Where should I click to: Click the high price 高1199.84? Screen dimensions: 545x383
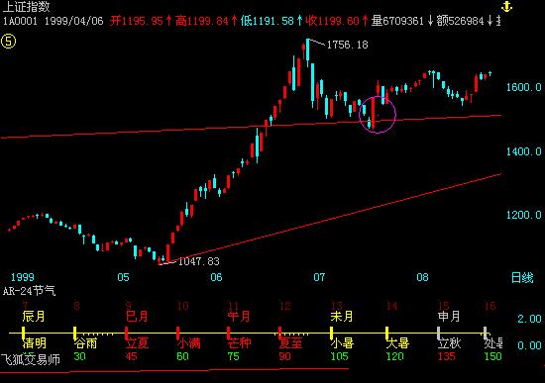pos(201,21)
